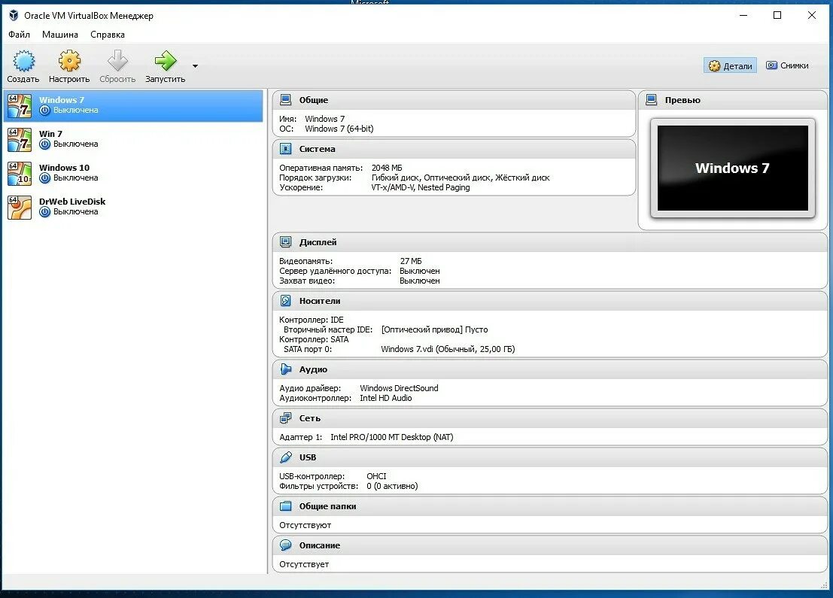The height and width of the screenshot is (598, 833).
Task: Select the Windows 10 machine name
Action: (64, 168)
